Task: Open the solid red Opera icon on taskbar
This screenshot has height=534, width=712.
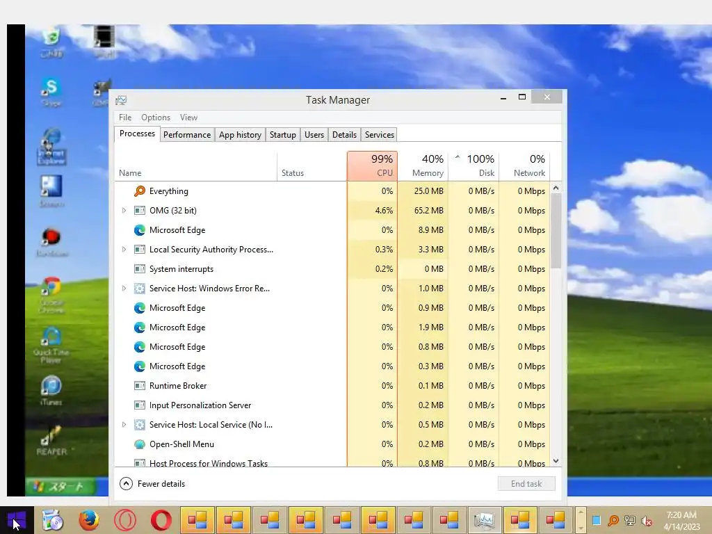Action: coord(161,520)
